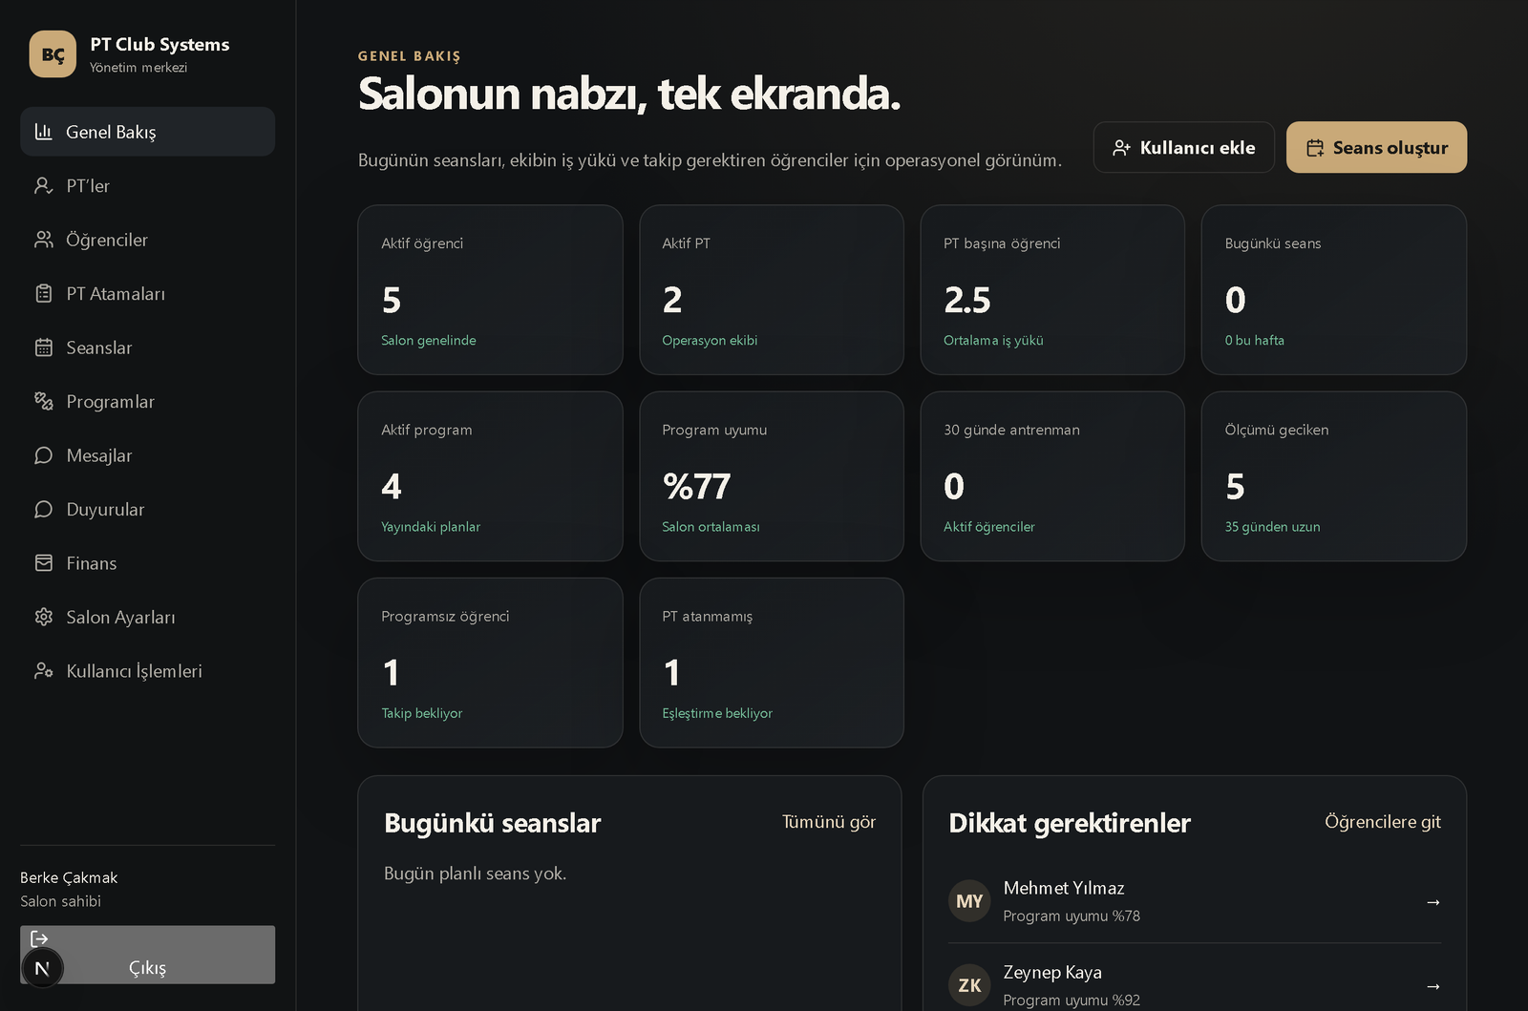
Task: Follow the Öğrencilere git link
Action: pos(1382,822)
